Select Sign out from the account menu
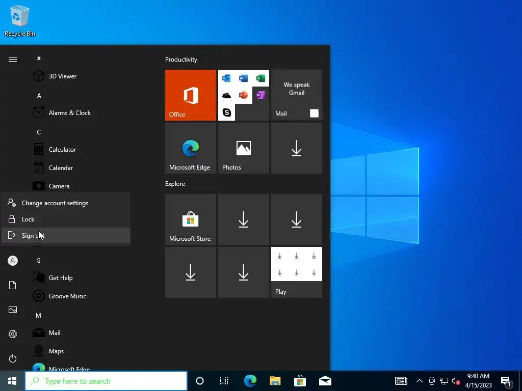This screenshot has height=391, width=522. [x=66, y=235]
